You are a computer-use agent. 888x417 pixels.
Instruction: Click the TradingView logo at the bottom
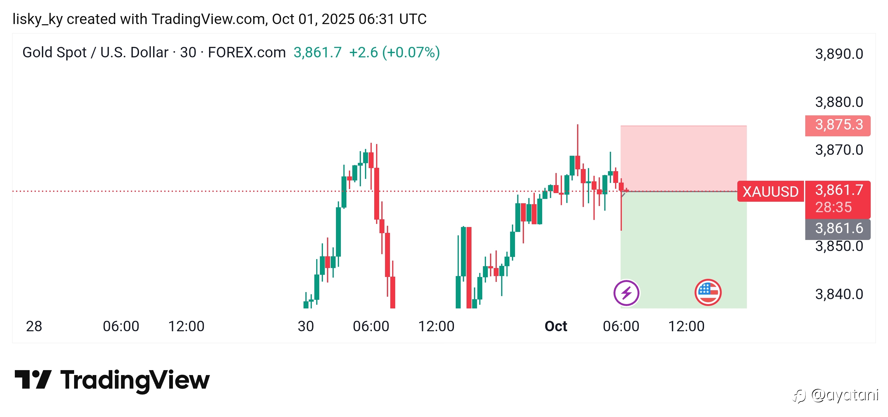(x=112, y=380)
